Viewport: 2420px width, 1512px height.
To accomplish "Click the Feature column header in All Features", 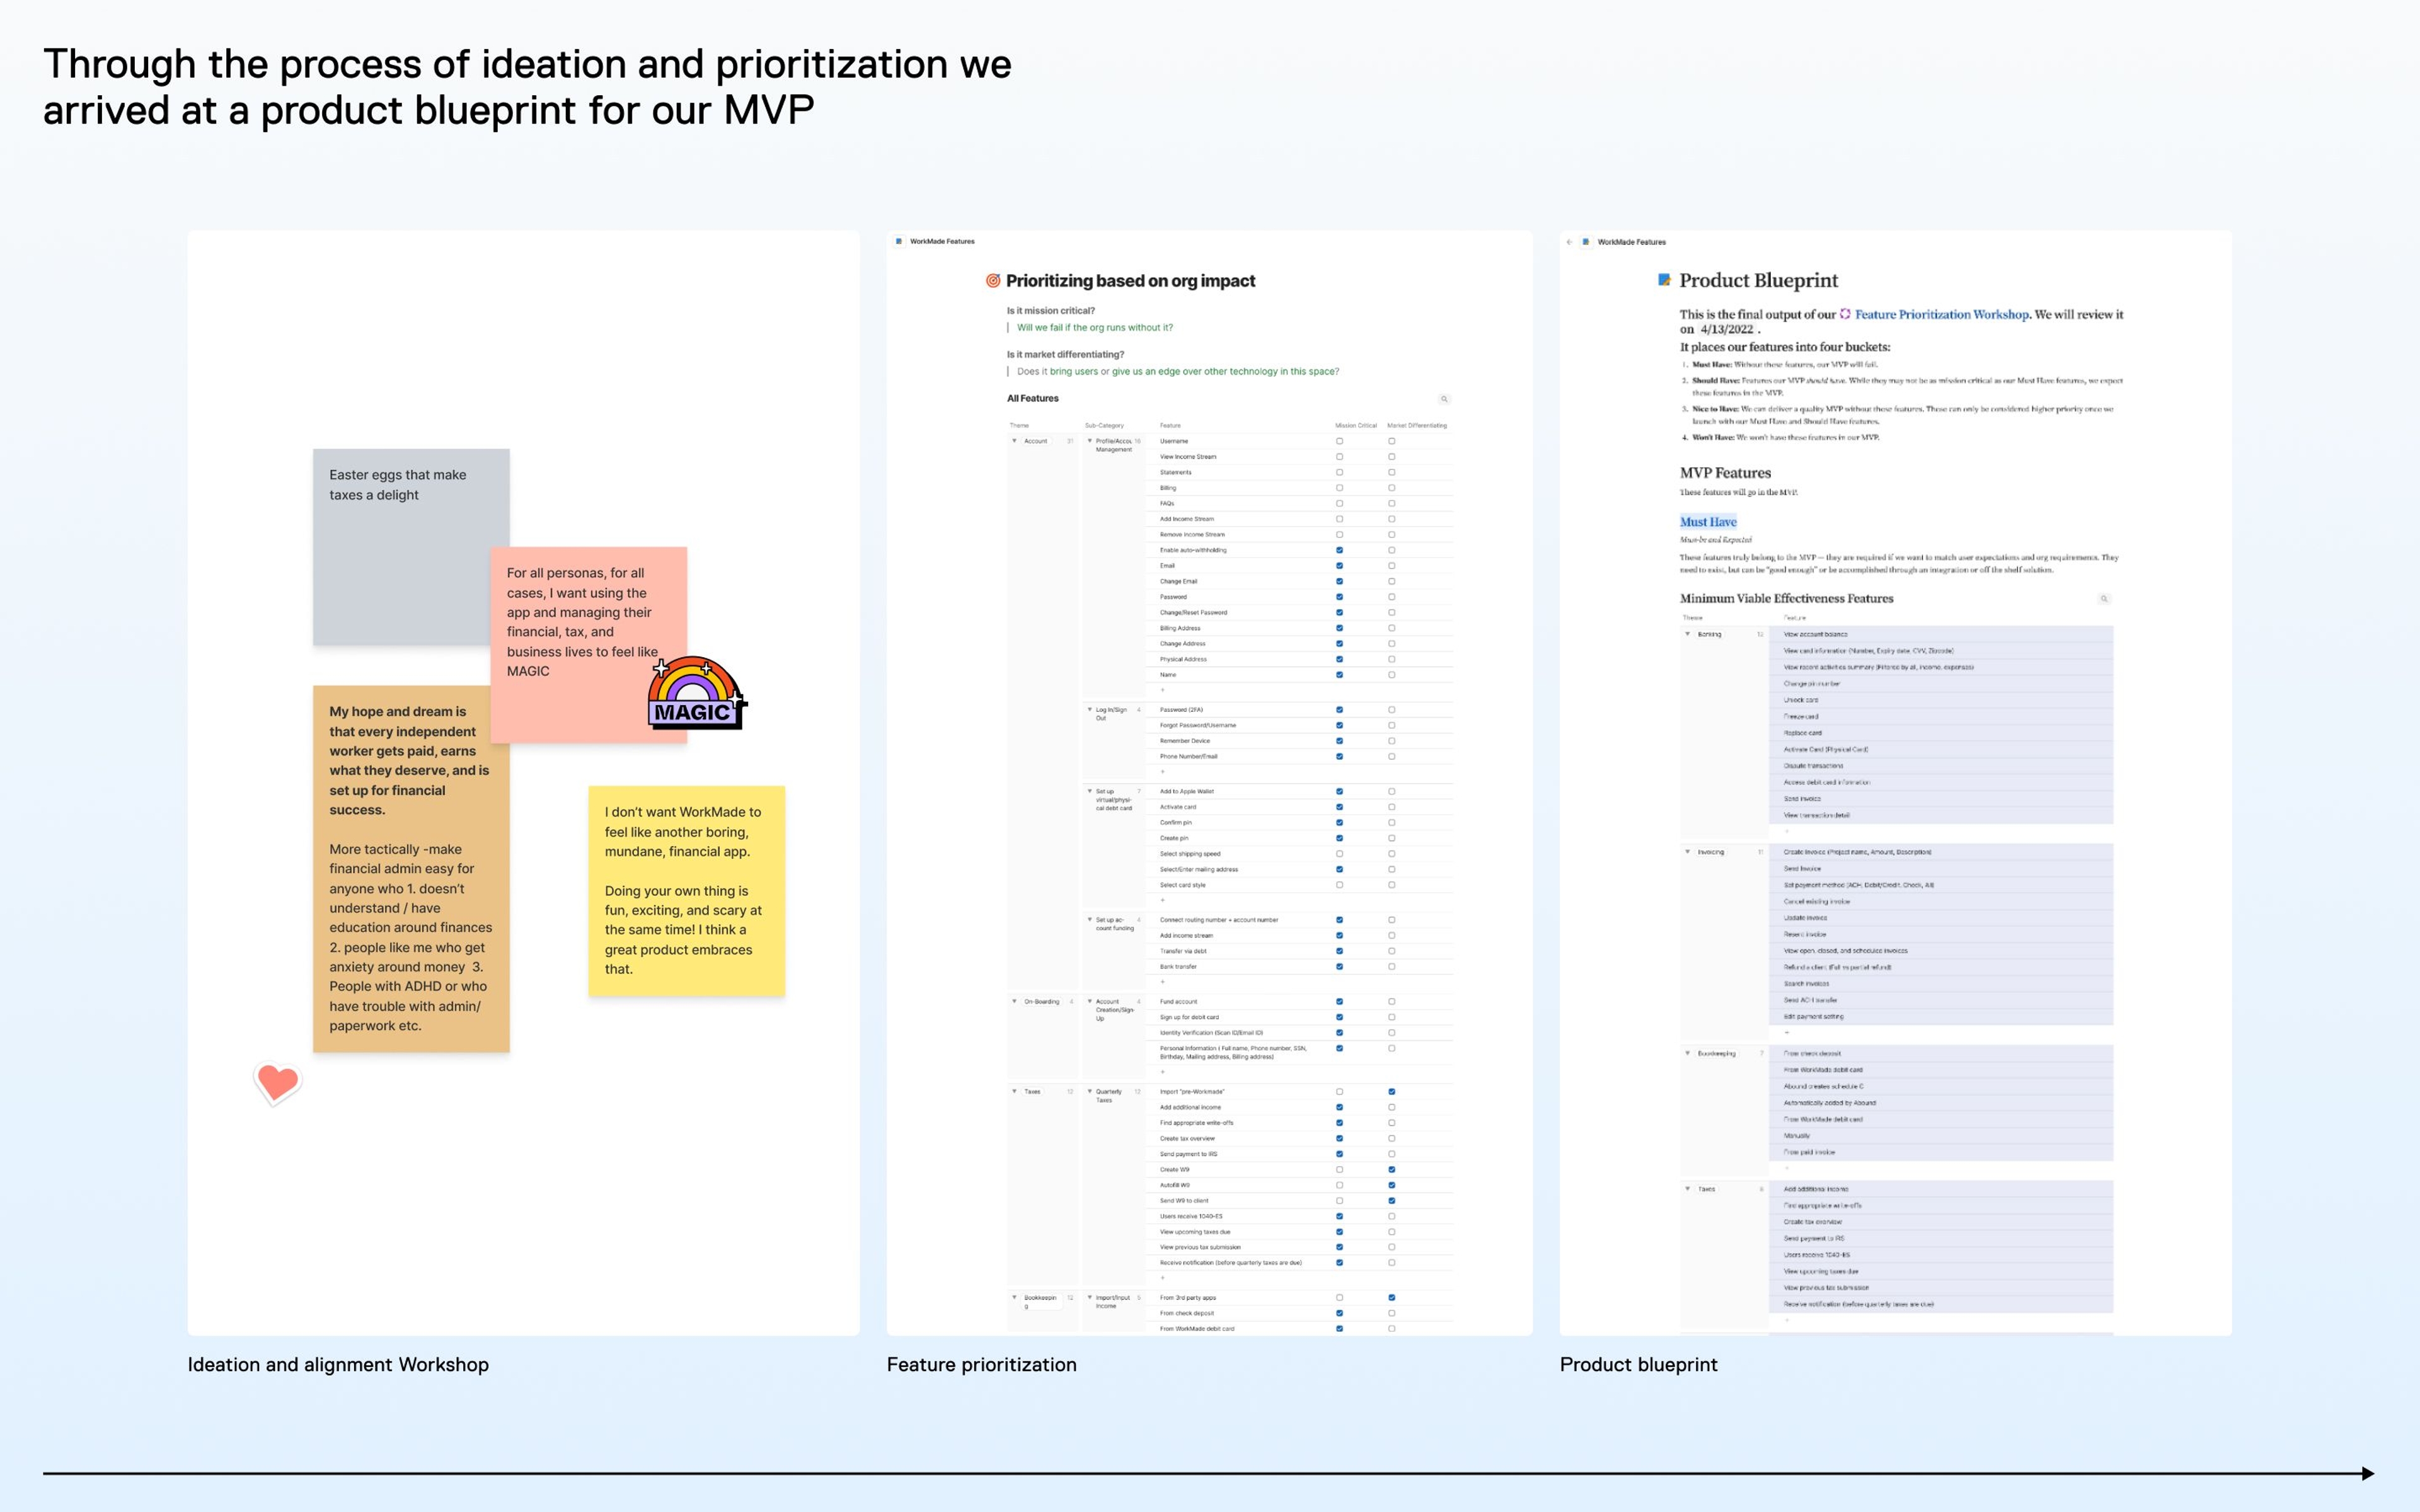I will click(x=1170, y=426).
